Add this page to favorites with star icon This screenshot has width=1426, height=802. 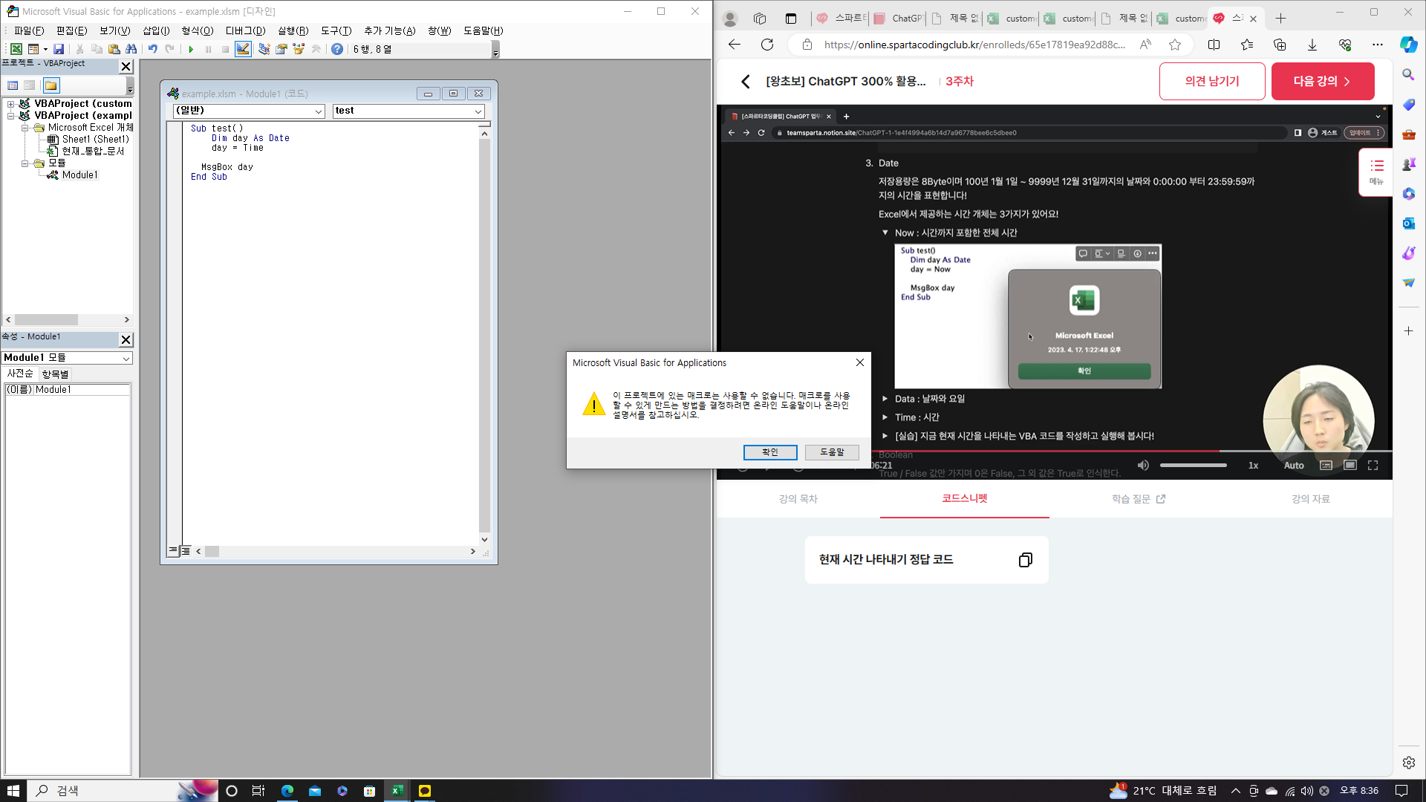click(1175, 45)
